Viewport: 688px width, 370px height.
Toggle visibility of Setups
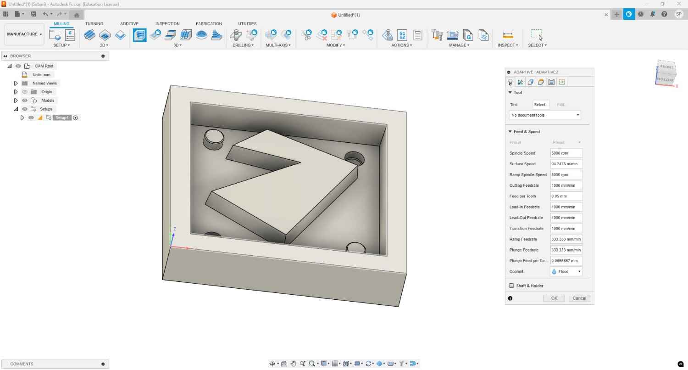tap(25, 109)
